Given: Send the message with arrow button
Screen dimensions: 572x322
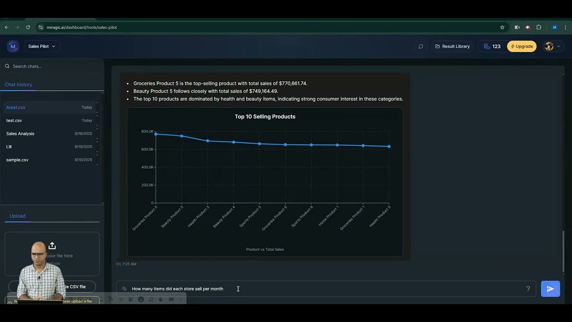Looking at the screenshot, I should [x=550, y=289].
